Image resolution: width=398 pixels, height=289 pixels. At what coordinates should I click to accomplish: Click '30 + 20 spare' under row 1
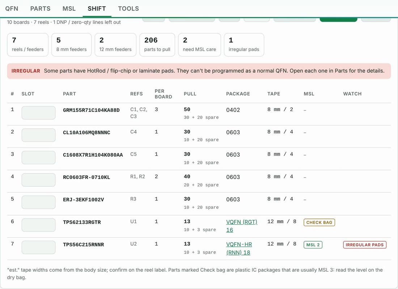(201, 117)
